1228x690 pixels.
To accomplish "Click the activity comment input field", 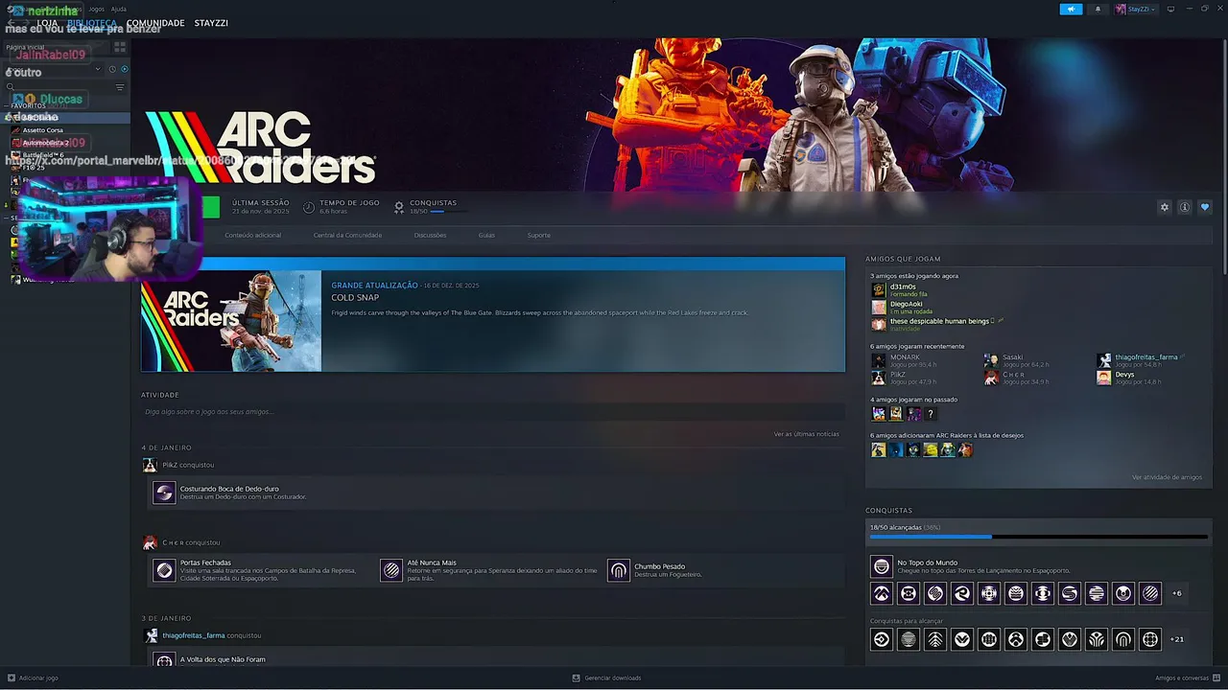I will (x=492, y=412).
